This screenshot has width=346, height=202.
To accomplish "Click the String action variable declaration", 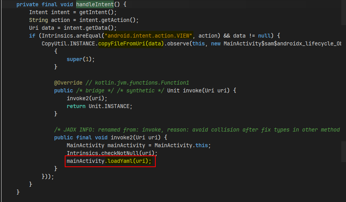I will 49,20.
